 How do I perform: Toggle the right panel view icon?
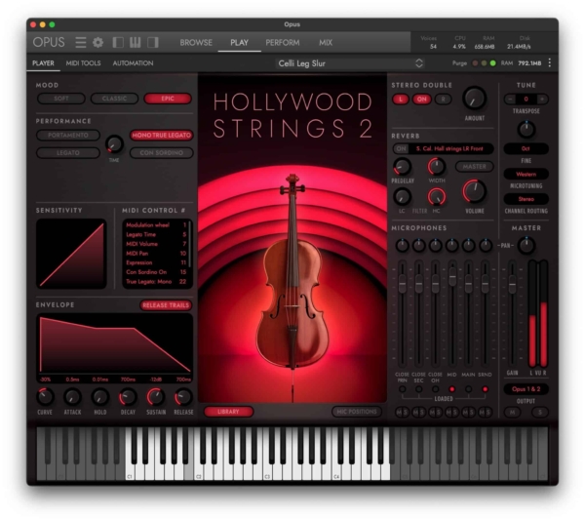153,43
